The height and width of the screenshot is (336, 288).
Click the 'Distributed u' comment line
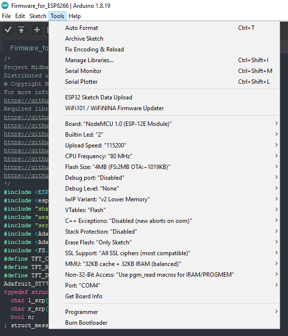pos(26,75)
